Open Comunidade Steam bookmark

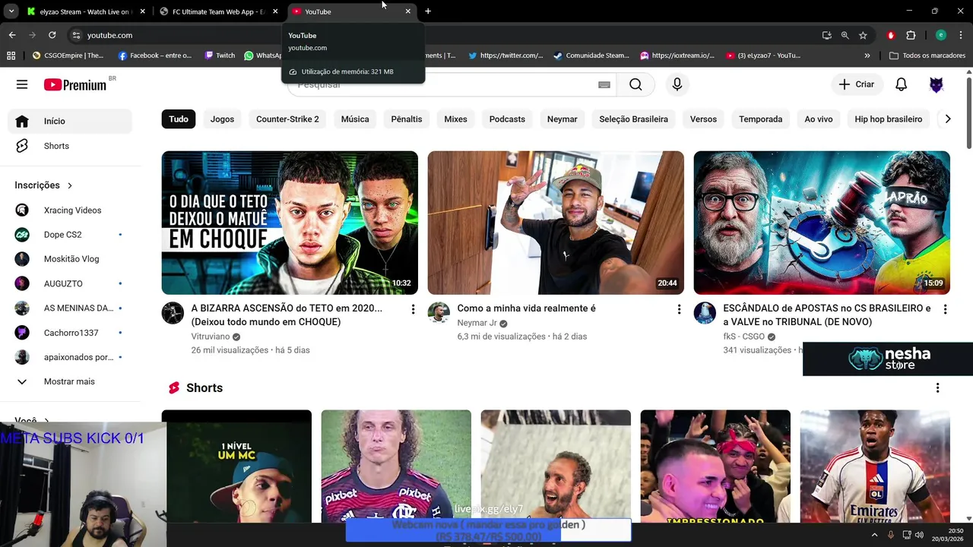pos(591,55)
